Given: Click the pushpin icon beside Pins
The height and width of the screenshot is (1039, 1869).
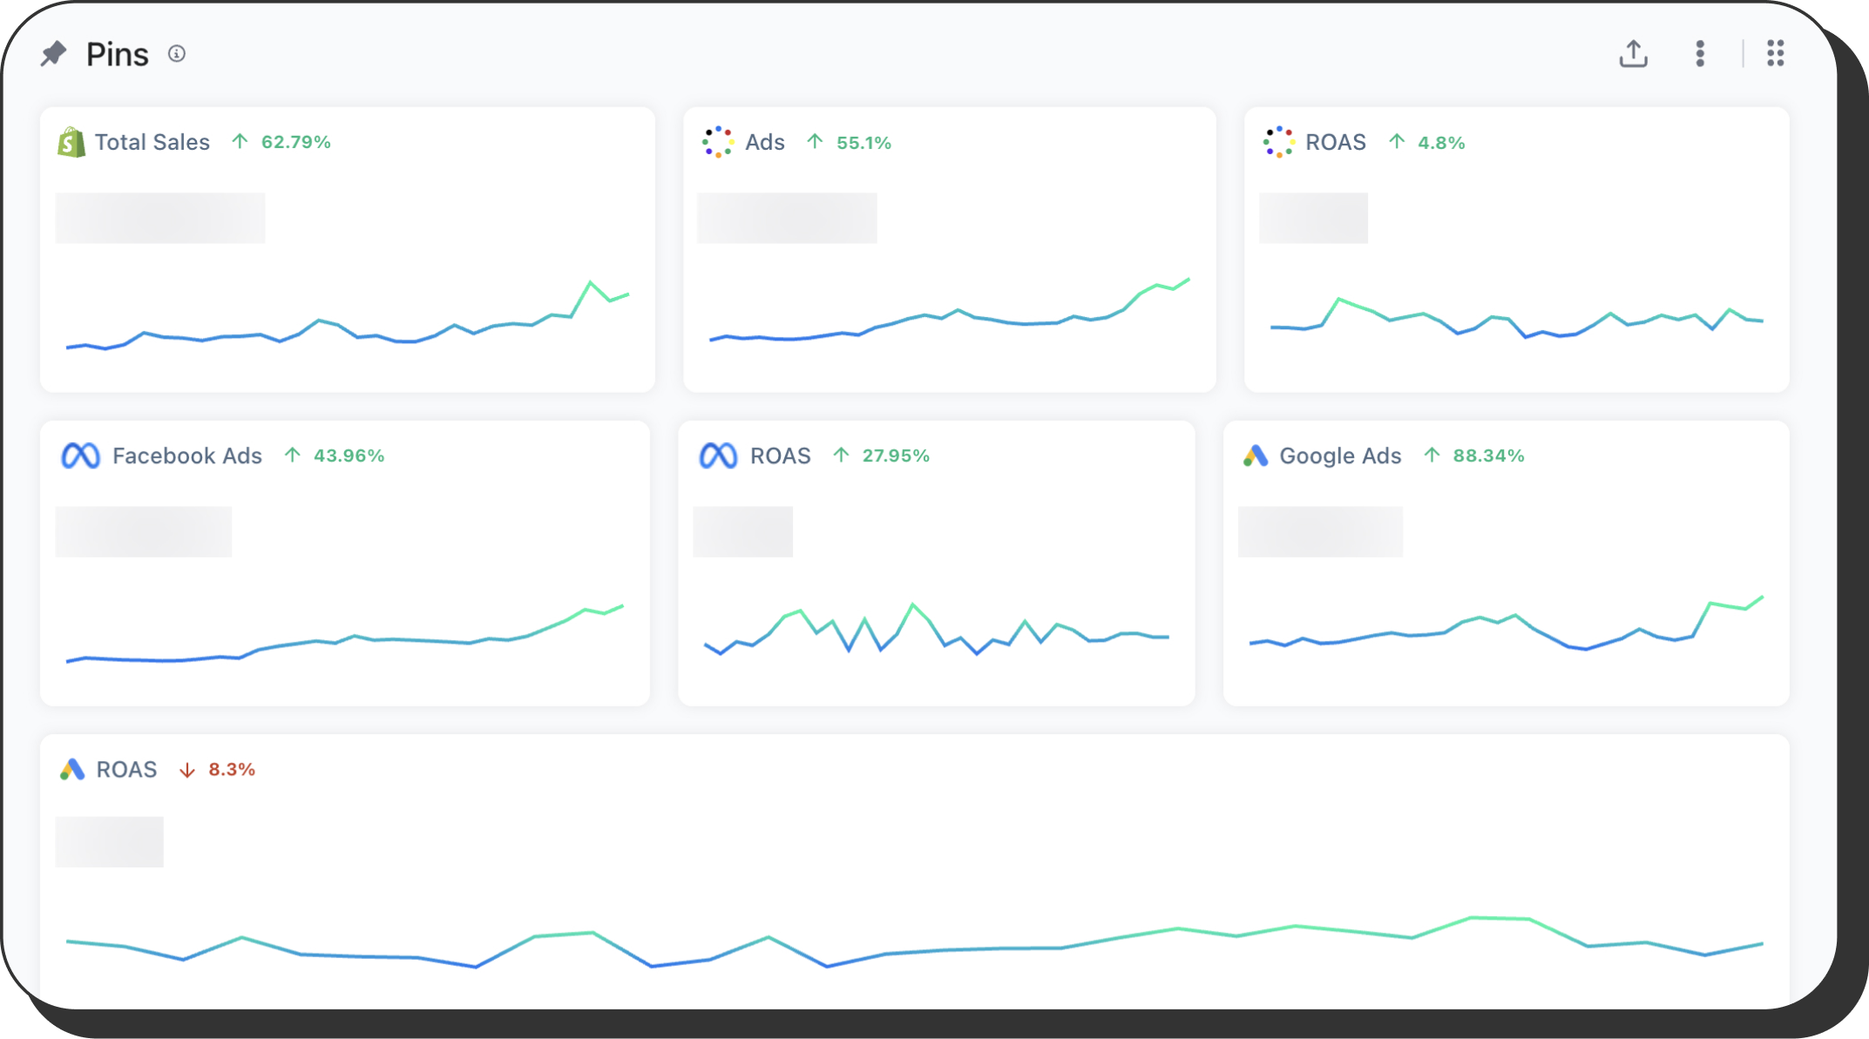Looking at the screenshot, I should pos(54,54).
